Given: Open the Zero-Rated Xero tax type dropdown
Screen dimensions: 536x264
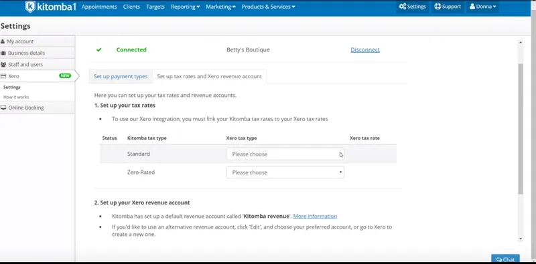Looking at the screenshot, I should coord(285,172).
